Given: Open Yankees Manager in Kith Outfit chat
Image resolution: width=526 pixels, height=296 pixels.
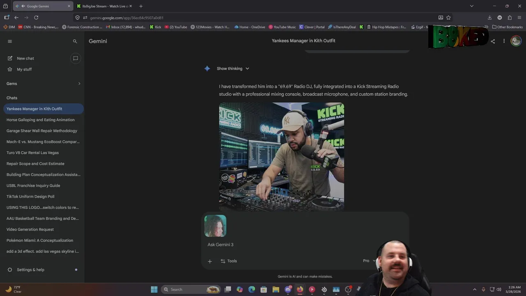Looking at the screenshot, I should [43, 109].
